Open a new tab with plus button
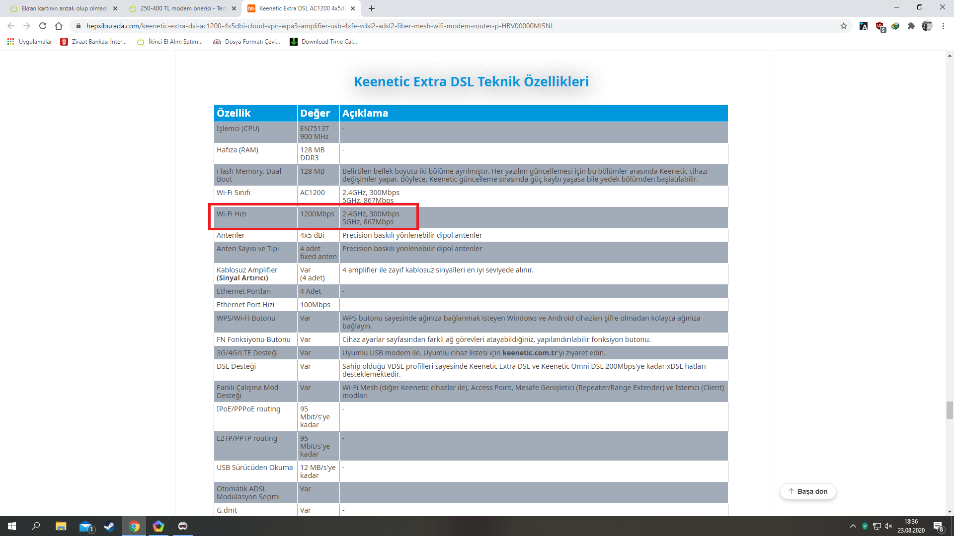This screenshot has width=954, height=536. pos(372,8)
